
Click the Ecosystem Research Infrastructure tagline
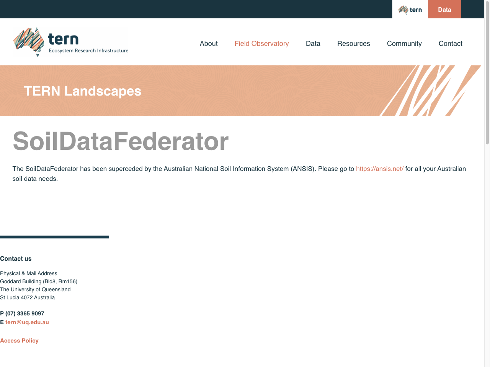[88, 50]
